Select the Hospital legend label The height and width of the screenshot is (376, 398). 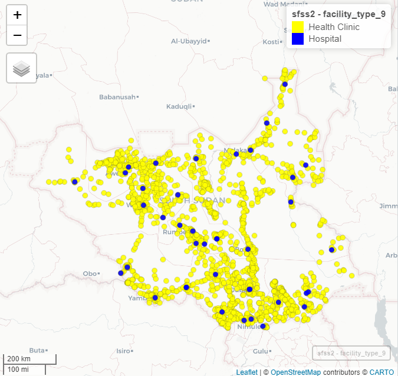pyautogui.click(x=325, y=39)
